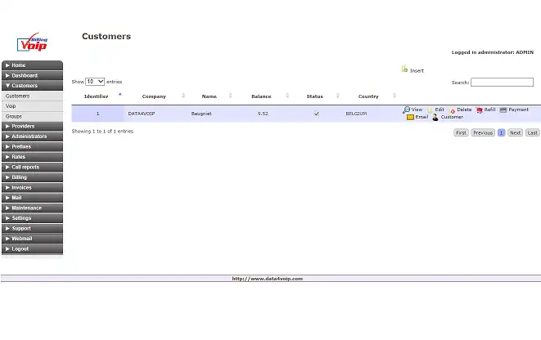
Task: Open the Settings menu item
Action: click(32, 218)
